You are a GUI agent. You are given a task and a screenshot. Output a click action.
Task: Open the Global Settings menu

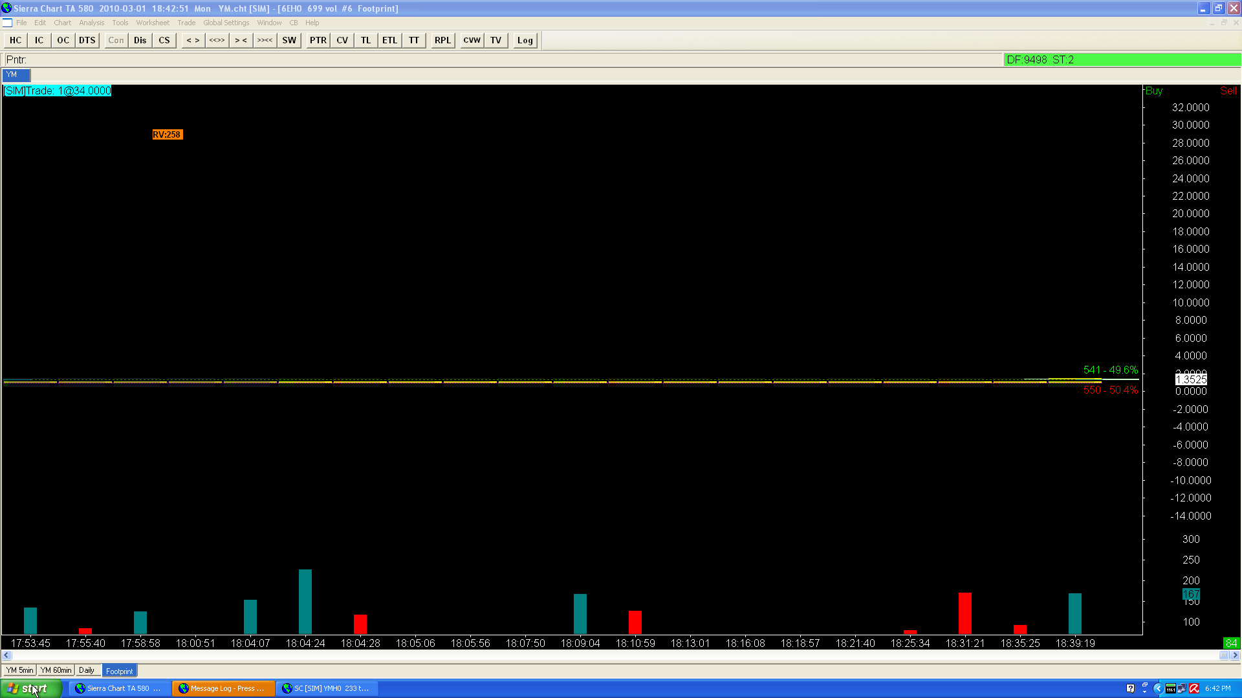click(226, 23)
